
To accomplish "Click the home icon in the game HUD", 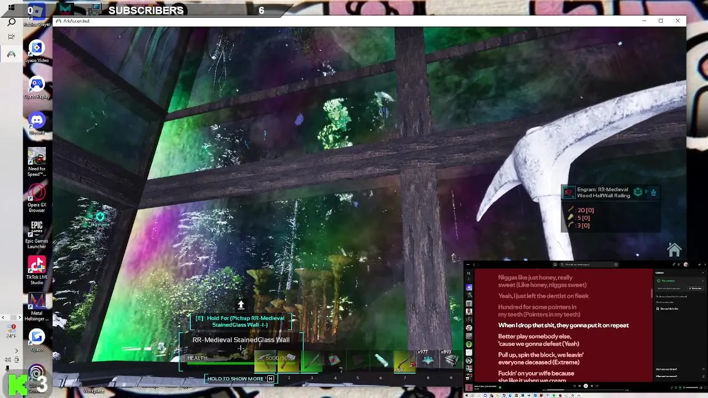I will (x=674, y=250).
